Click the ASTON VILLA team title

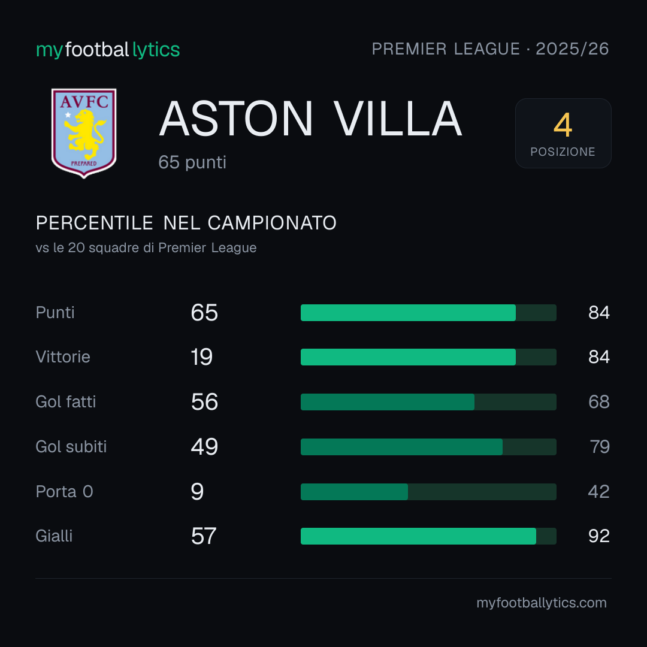pos(310,119)
